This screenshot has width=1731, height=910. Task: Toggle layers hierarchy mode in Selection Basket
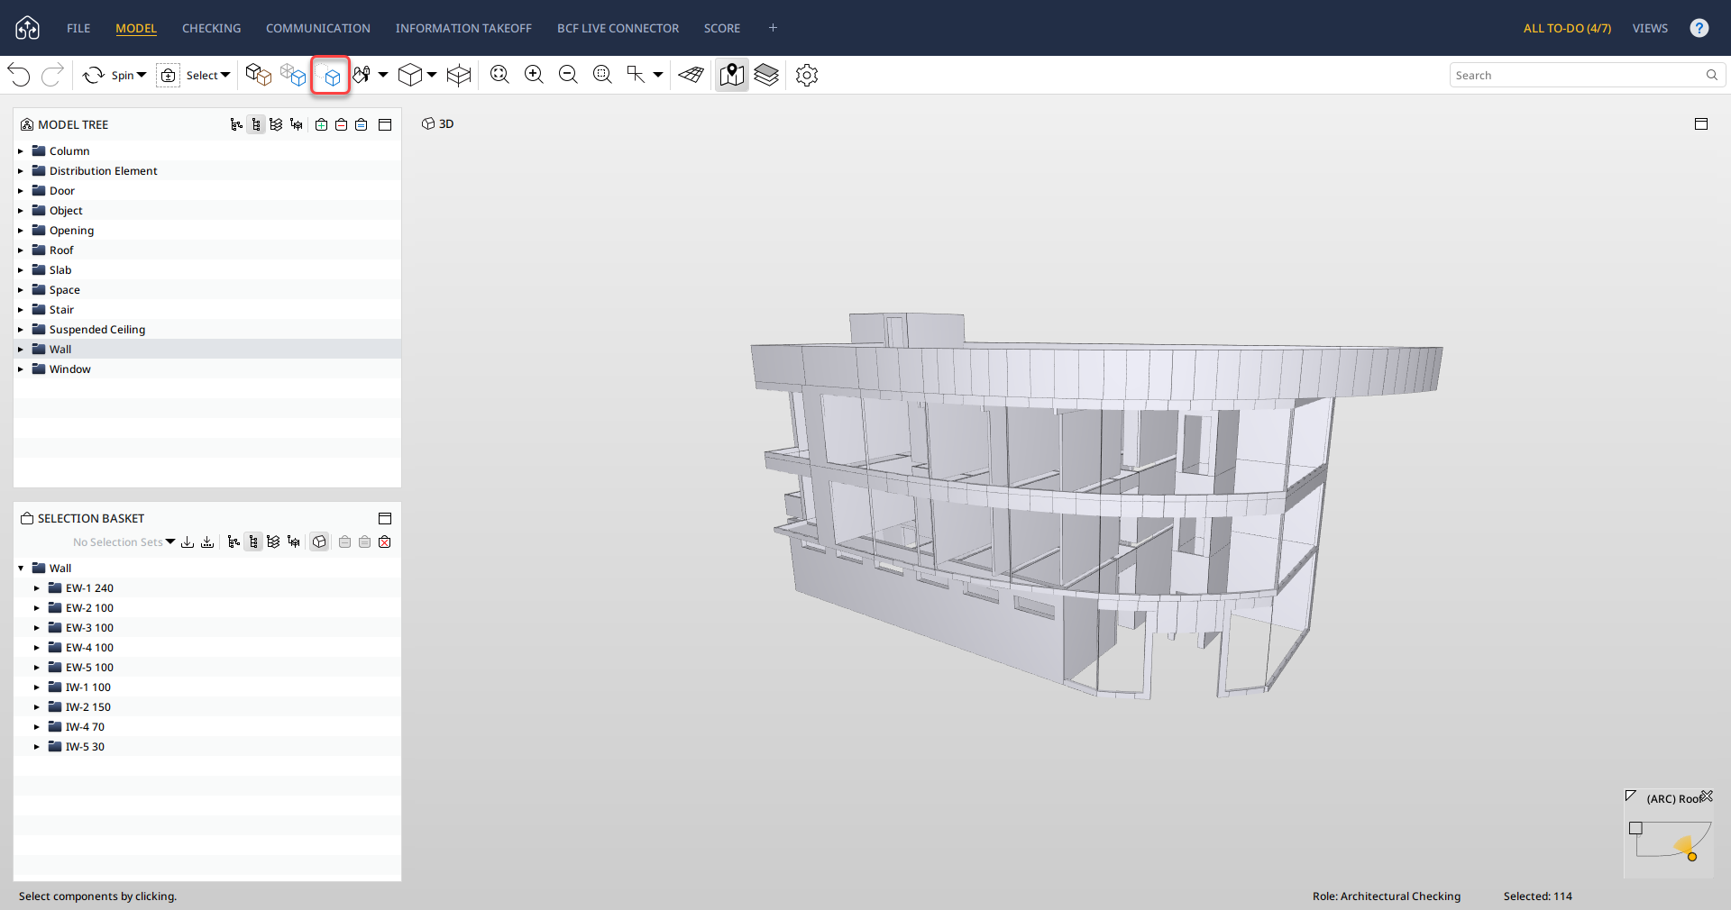[x=273, y=541]
